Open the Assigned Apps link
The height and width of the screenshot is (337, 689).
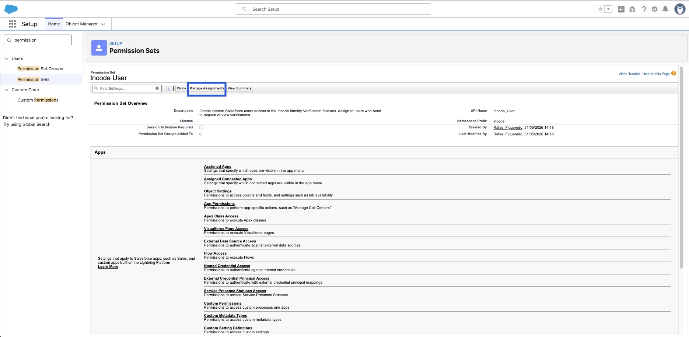click(x=217, y=167)
